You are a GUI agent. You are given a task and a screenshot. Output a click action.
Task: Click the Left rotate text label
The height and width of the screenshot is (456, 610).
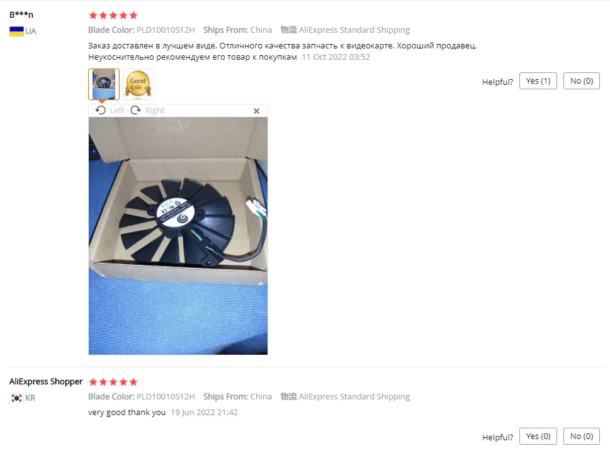tap(116, 111)
